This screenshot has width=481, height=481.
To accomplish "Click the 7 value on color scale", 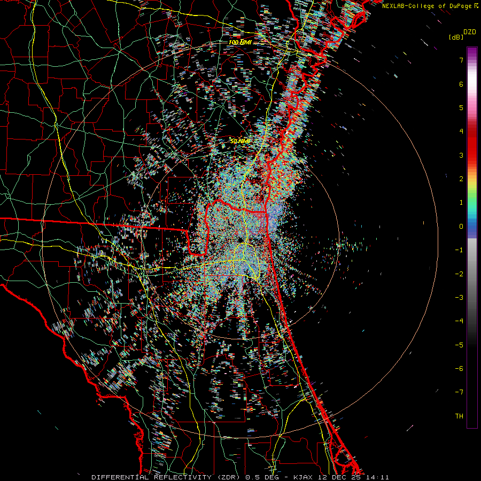I will tap(461, 60).
